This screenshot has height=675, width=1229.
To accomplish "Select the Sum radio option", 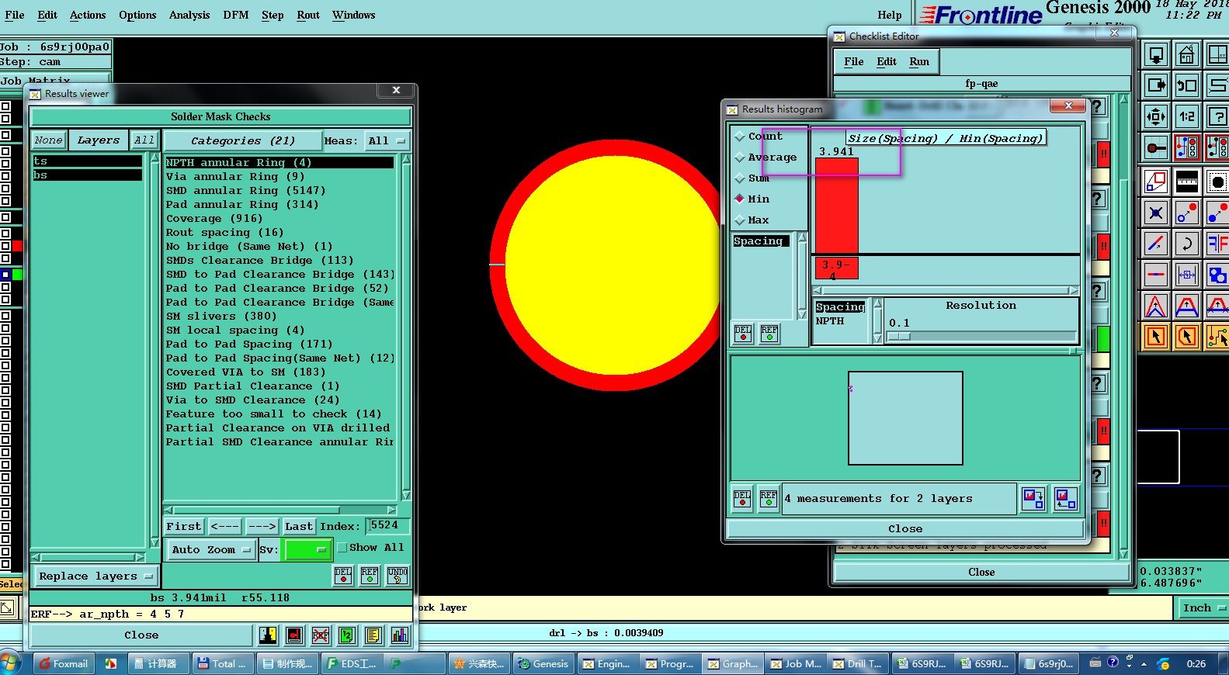I will coord(740,178).
